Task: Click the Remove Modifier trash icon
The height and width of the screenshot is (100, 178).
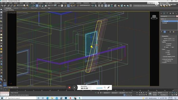Action: 170,32
